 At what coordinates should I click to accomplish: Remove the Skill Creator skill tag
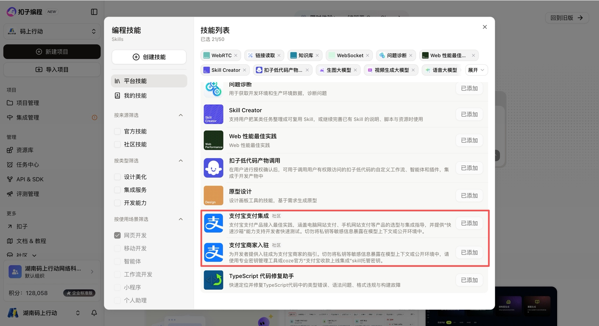[244, 70]
